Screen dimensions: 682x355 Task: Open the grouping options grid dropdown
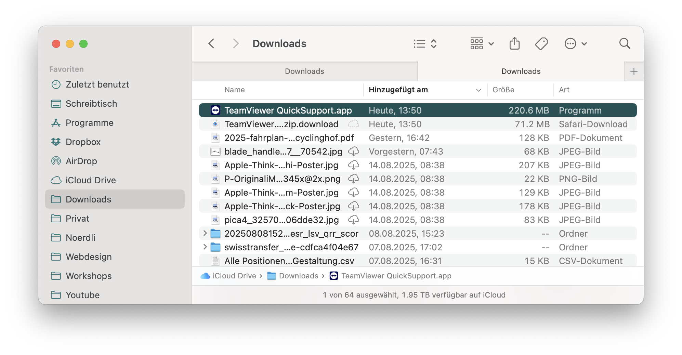point(482,44)
